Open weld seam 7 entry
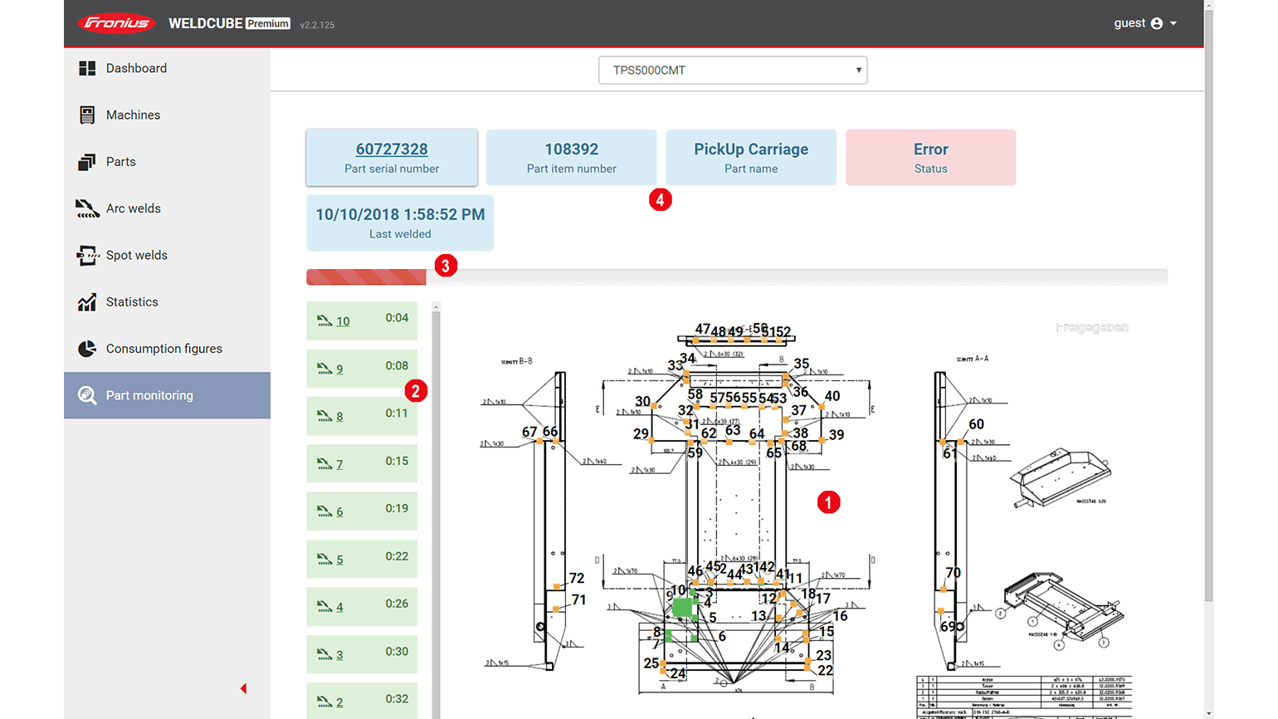 (x=339, y=464)
